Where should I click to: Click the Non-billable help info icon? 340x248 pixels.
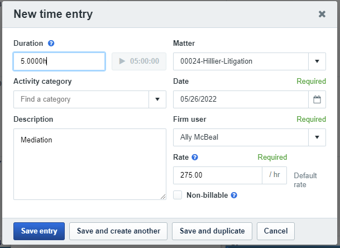(x=234, y=195)
